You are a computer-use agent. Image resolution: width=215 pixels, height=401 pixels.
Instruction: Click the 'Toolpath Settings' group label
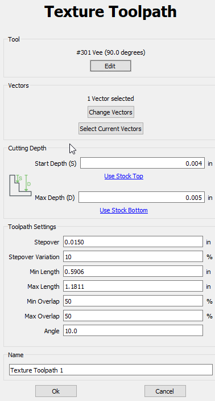[x=32, y=227]
